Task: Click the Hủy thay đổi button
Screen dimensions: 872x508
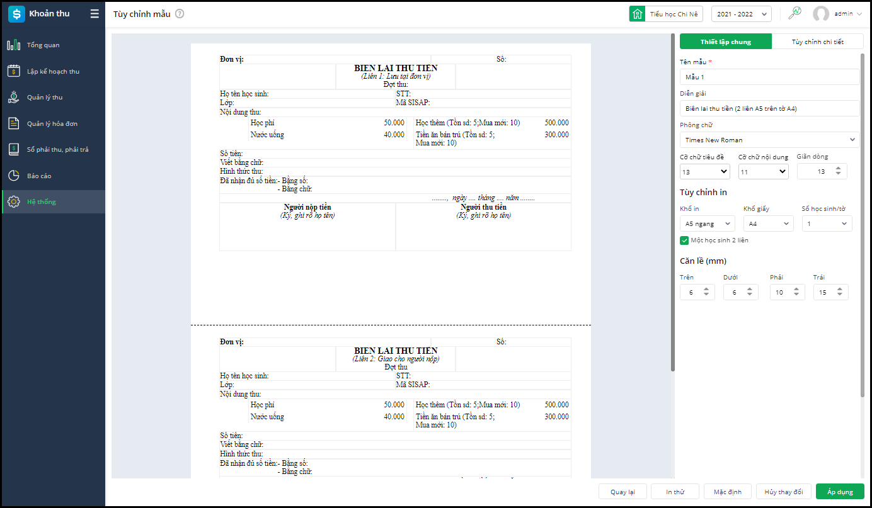Action: 784,492
